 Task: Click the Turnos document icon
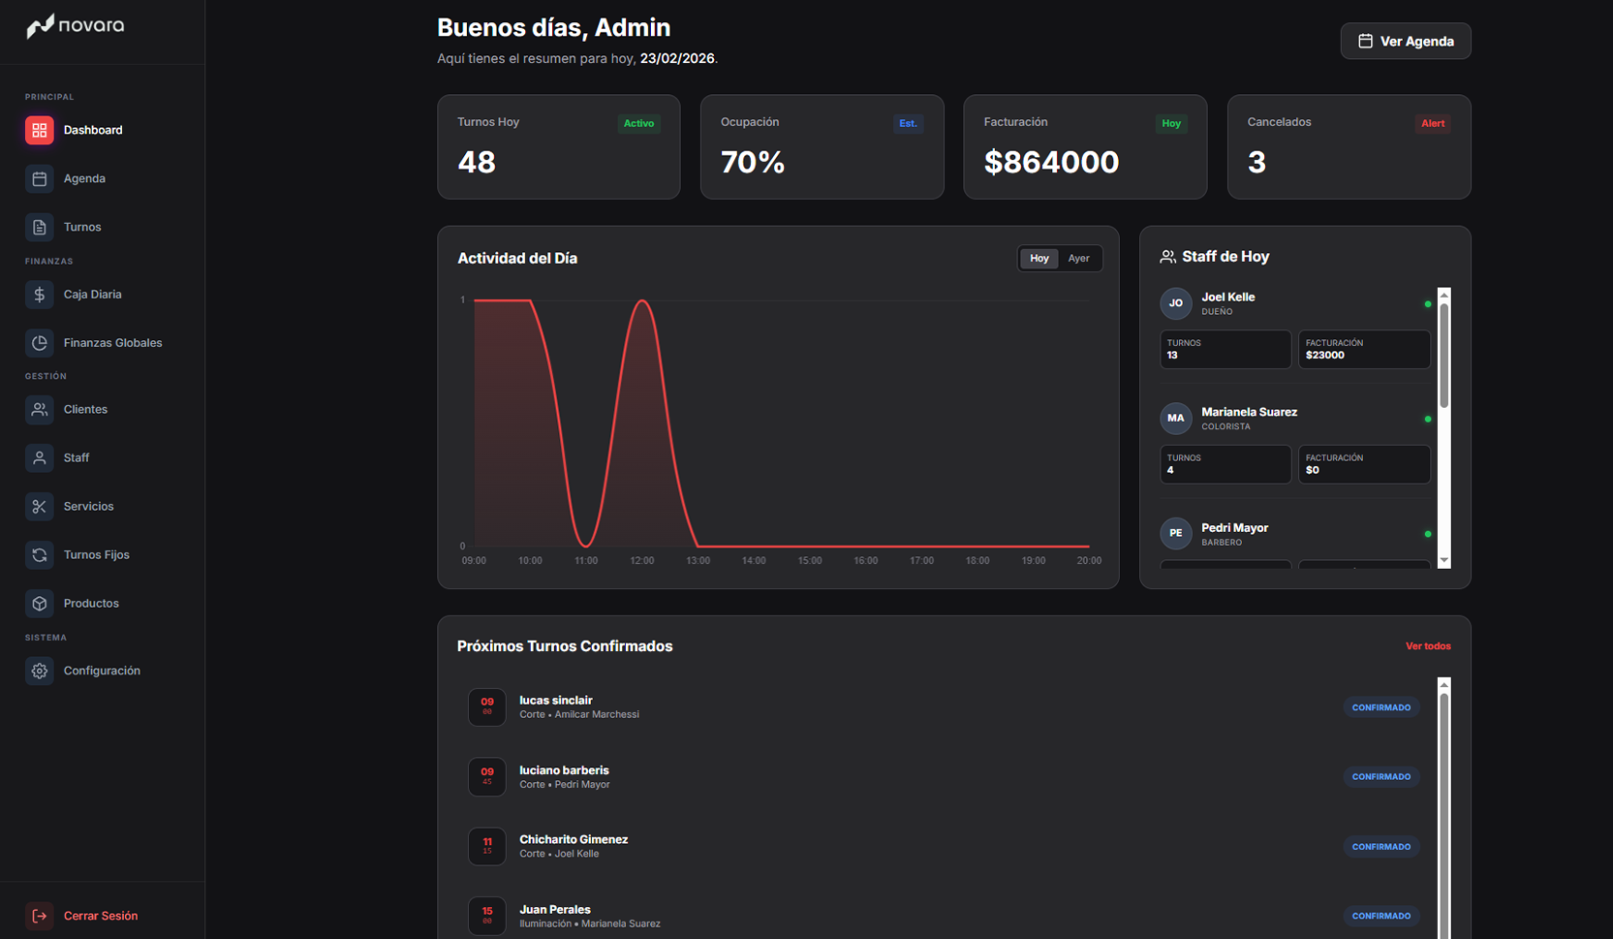pos(39,227)
